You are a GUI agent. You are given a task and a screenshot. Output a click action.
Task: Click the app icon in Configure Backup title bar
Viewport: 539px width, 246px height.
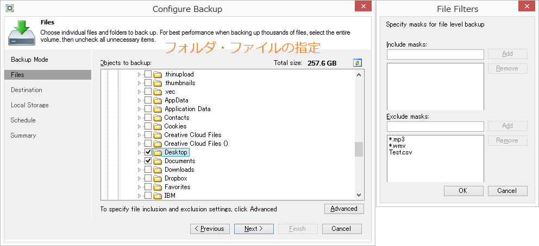click(10, 8)
